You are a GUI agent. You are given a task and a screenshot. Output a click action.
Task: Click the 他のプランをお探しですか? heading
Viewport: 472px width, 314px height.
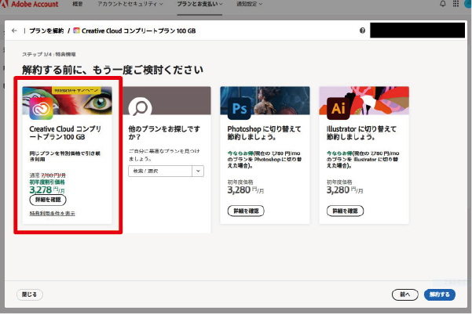tap(164, 132)
